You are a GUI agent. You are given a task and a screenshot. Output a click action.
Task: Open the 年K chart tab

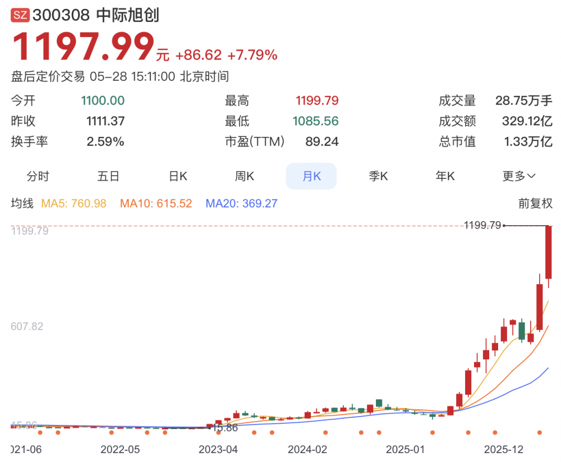click(x=445, y=176)
